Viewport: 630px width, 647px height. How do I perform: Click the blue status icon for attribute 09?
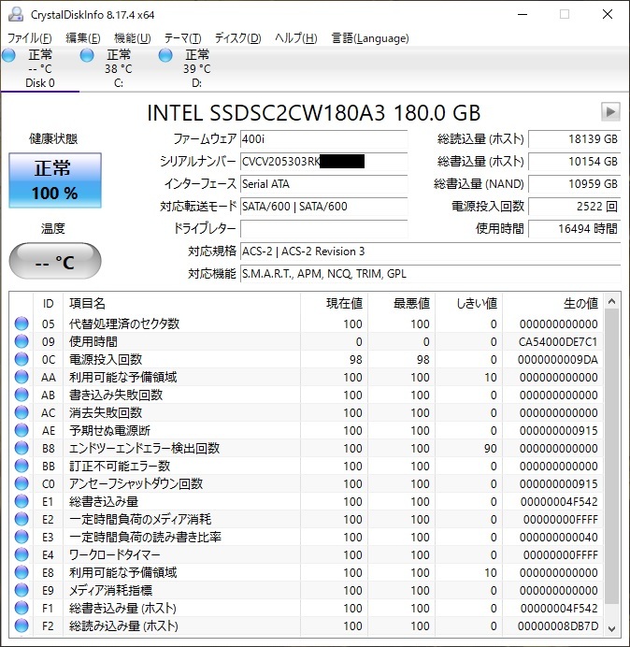tap(21, 341)
